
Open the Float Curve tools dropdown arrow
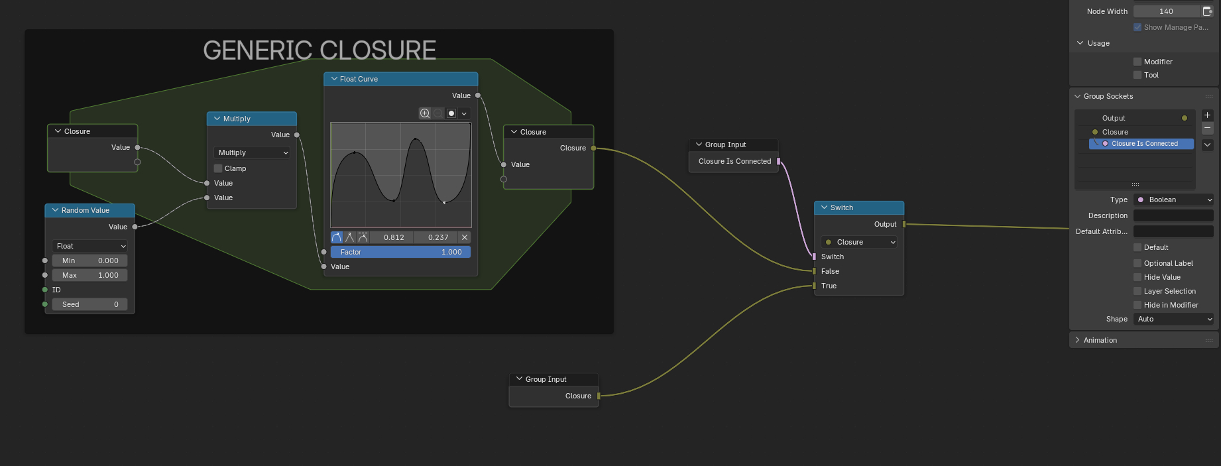click(x=464, y=113)
